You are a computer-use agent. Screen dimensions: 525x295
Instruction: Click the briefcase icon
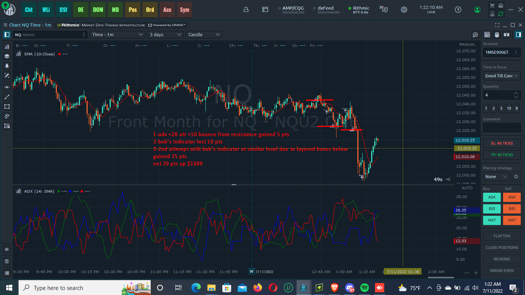point(500,5)
